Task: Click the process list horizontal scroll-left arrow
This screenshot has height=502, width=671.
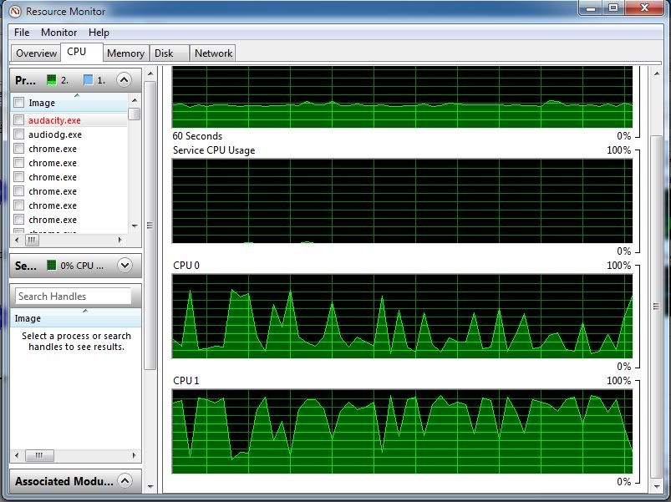Action: coord(17,241)
